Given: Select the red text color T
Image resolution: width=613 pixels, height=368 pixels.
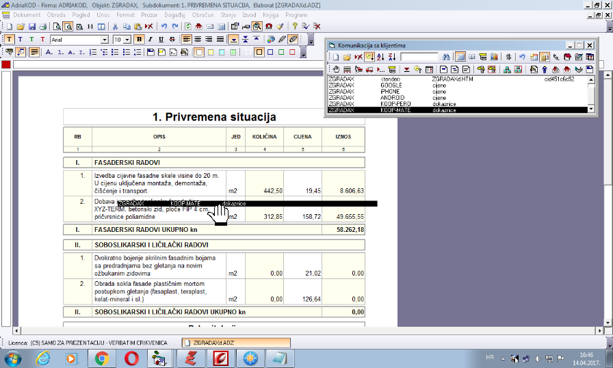Looking at the screenshot, I should (x=42, y=40).
